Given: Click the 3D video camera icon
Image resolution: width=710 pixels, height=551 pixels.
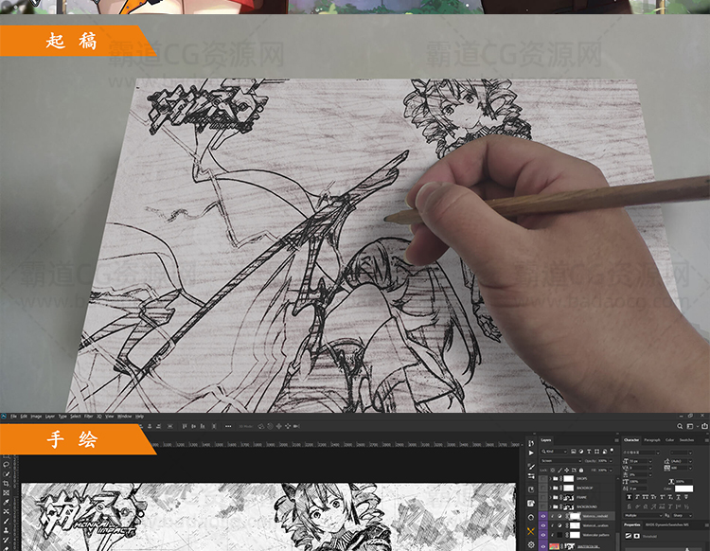Looking at the screenshot, I should click(x=296, y=426).
